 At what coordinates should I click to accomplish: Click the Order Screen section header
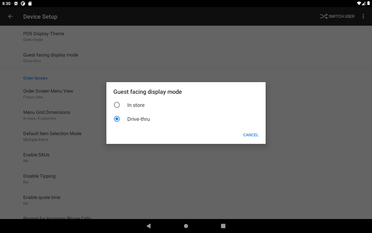tap(35, 78)
